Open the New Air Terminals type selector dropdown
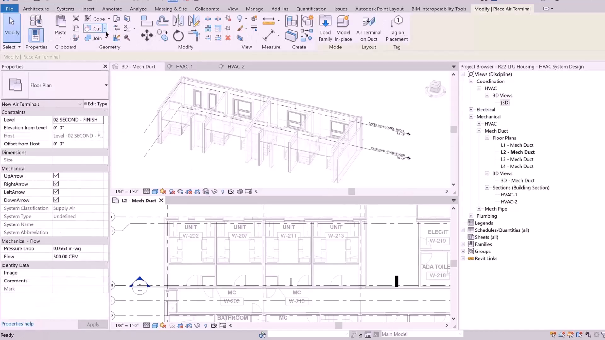This screenshot has height=340, width=605. pos(80,104)
